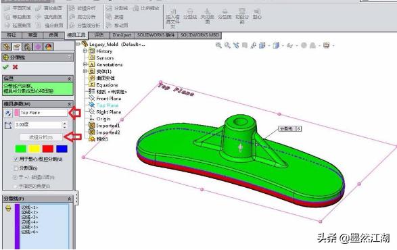Screen dimensions: 397x250
Task: Click the 分型面 parting surfaces tool
Action: (x=225, y=14)
